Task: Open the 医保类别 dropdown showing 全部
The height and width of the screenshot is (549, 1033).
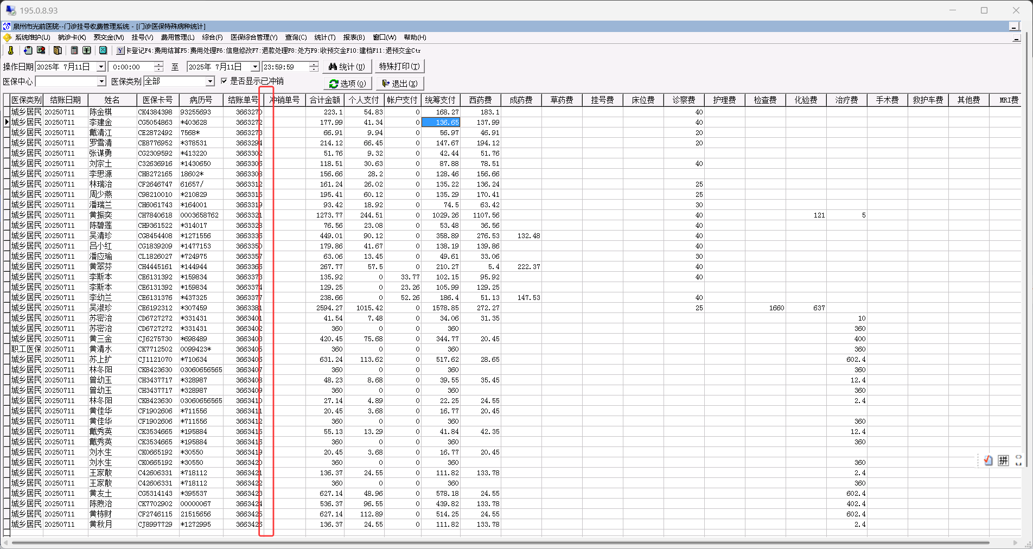Action: coord(210,81)
